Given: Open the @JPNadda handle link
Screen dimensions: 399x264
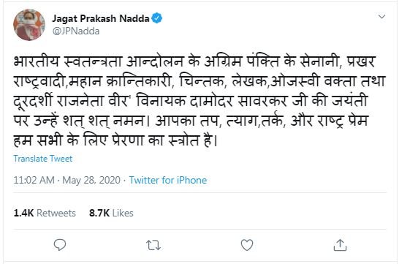Looking at the screenshot, I should coord(76,31).
